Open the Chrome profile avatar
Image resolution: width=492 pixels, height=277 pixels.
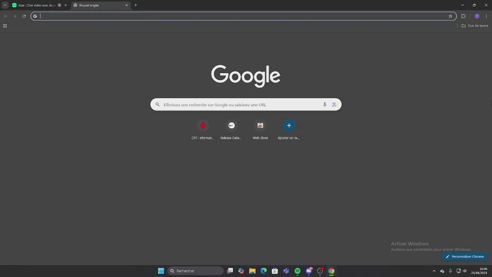[x=477, y=16]
